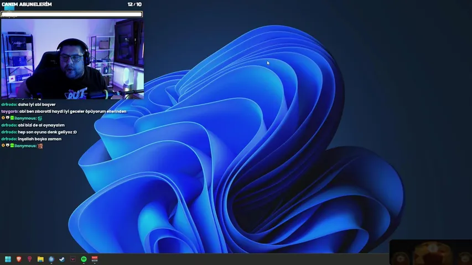The height and width of the screenshot is (265, 472).
Task: Click chat message 'hep son oyuna denk geliyoz :D'
Action: point(47,132)
